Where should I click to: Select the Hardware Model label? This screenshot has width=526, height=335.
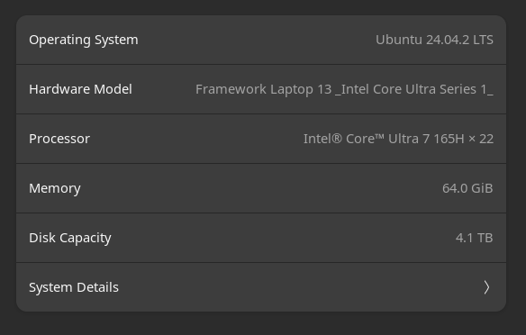point(80,89)
